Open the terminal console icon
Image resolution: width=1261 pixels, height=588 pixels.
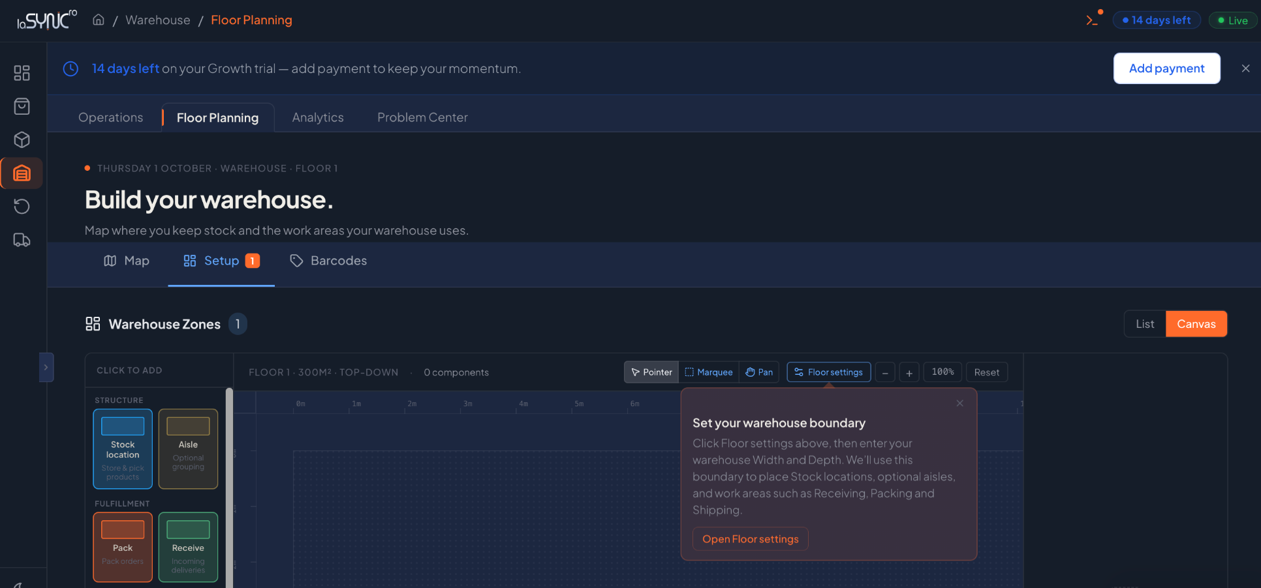(x=1092, y=20)
